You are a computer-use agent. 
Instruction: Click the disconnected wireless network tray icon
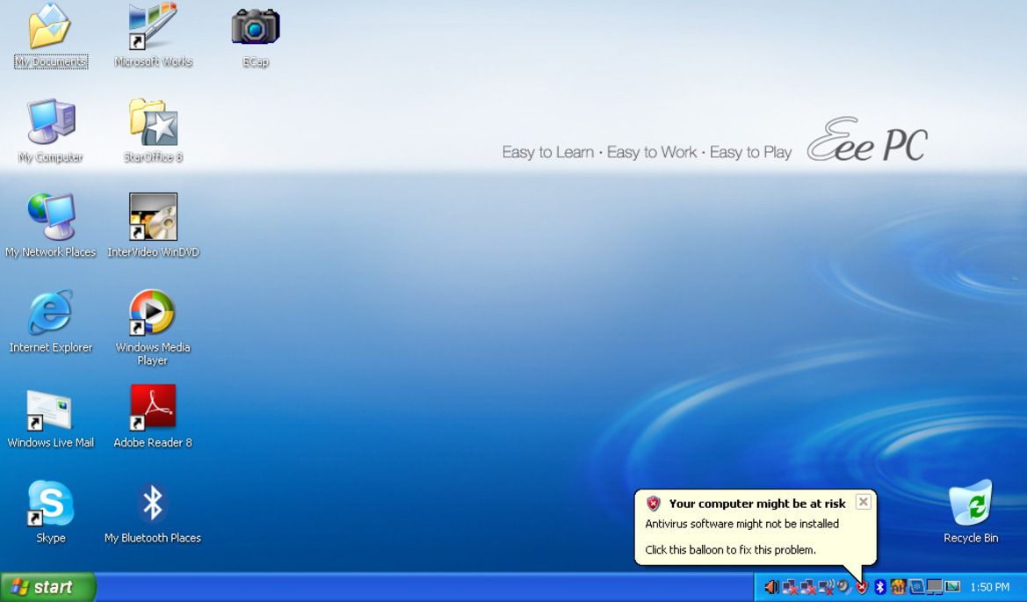coord(827,587)
